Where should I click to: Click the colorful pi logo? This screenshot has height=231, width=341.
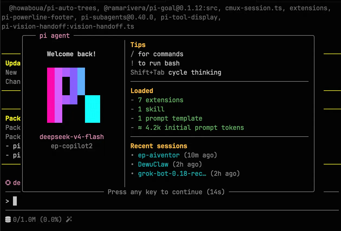[74, 95]
